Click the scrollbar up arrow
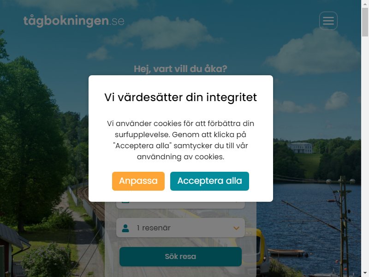 pos(365,4)
